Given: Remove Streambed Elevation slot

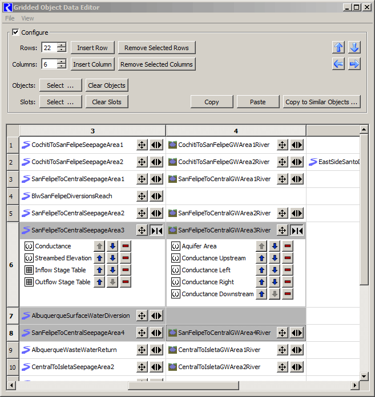Looking at the screenshot, I should pyautogui.click(x=126, y=258).
